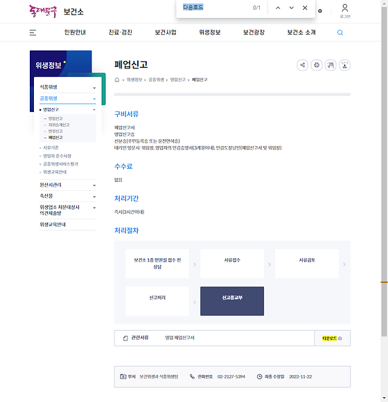Viewport: 388px width, 402px height.
Task: Open the hamburger all-menu icon
Action: (33, 33)
